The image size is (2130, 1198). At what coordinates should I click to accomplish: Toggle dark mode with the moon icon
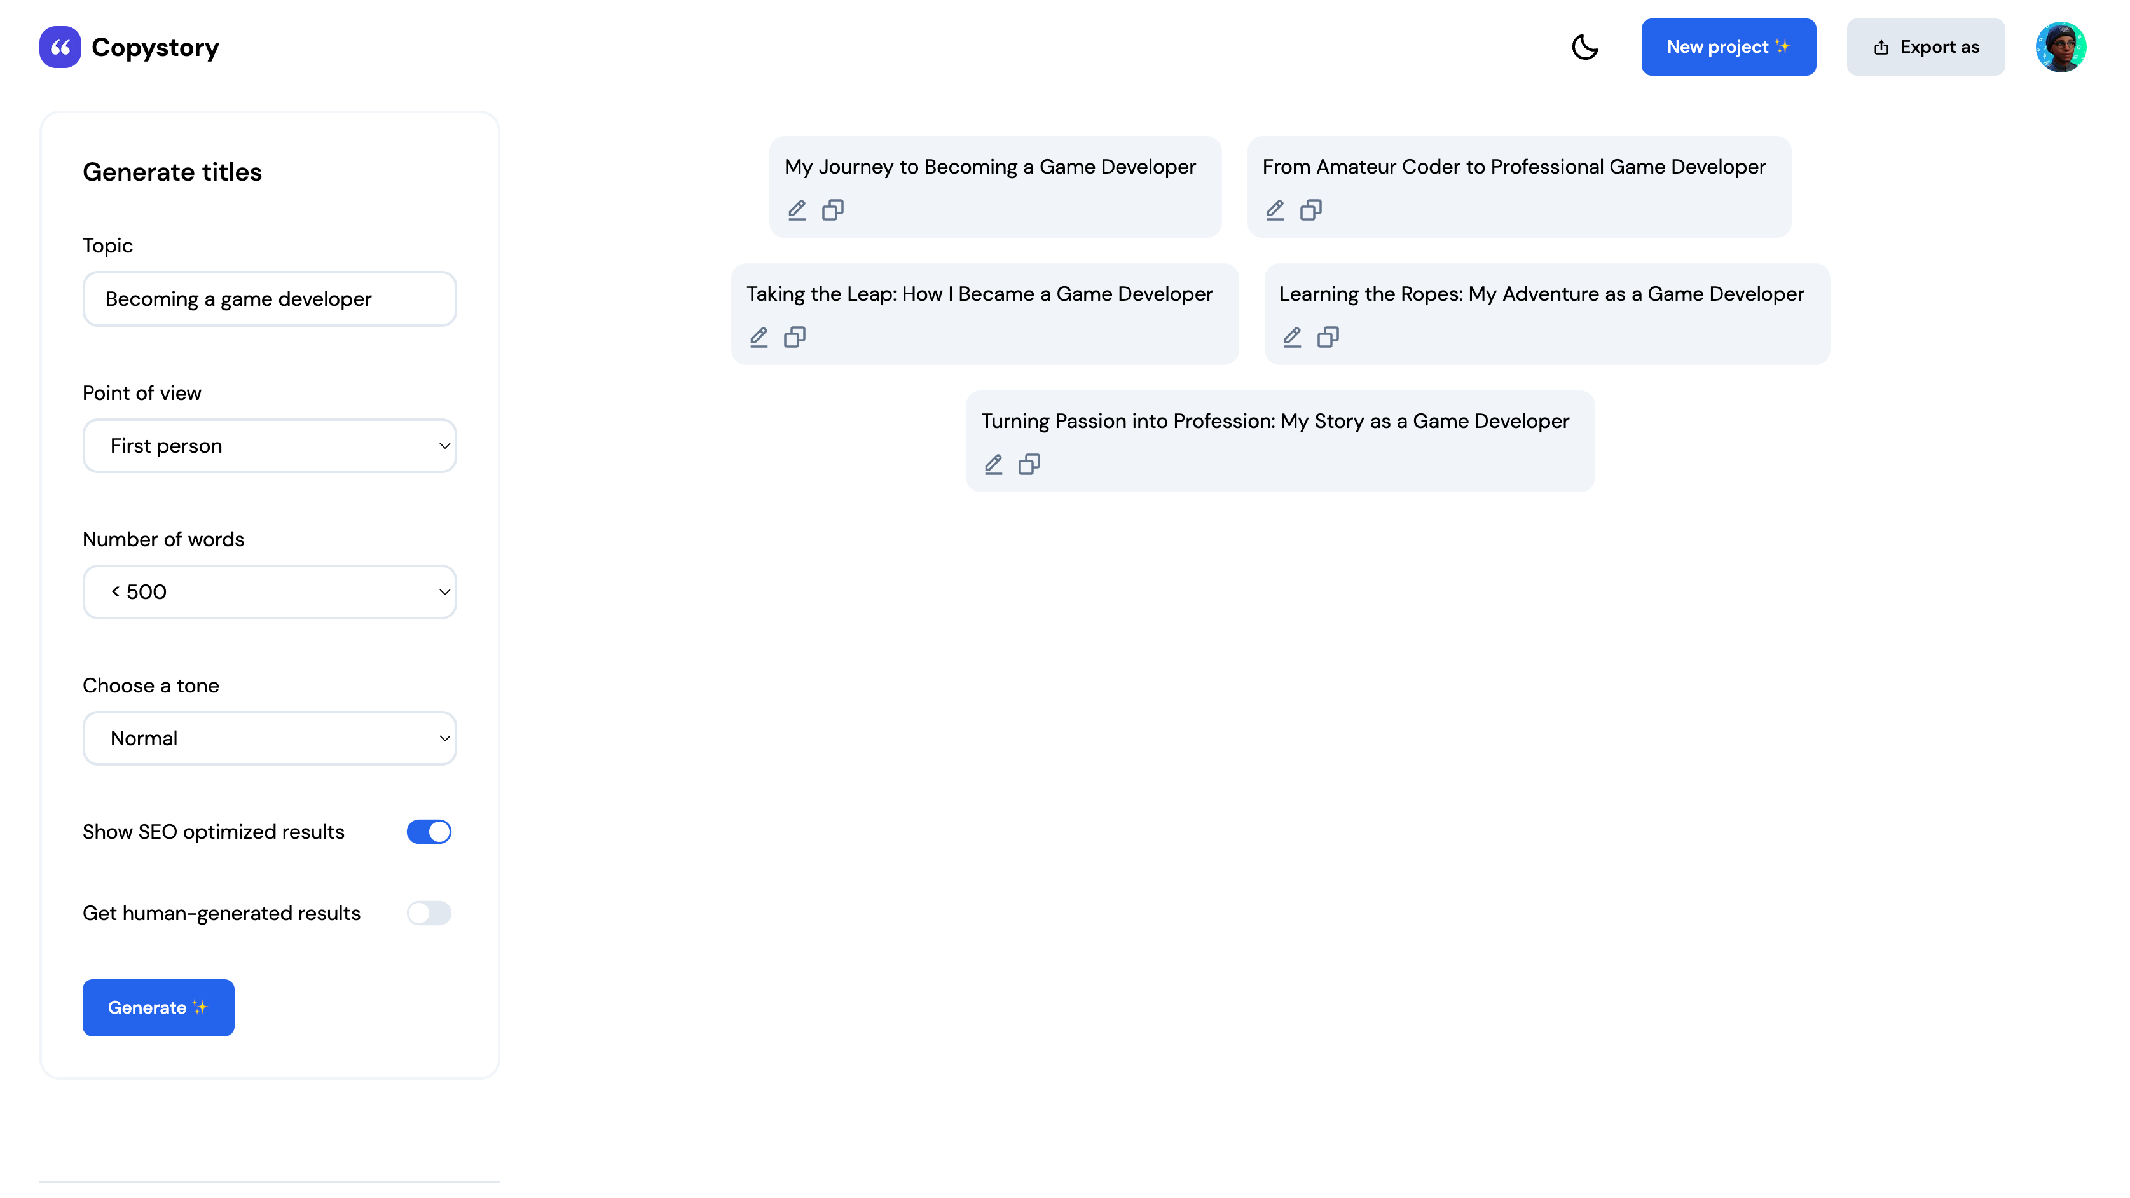click(1586, 47)
